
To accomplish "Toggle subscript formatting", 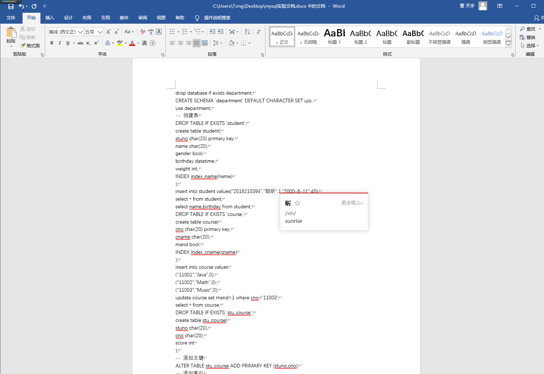I will click(x=88, y=43).
